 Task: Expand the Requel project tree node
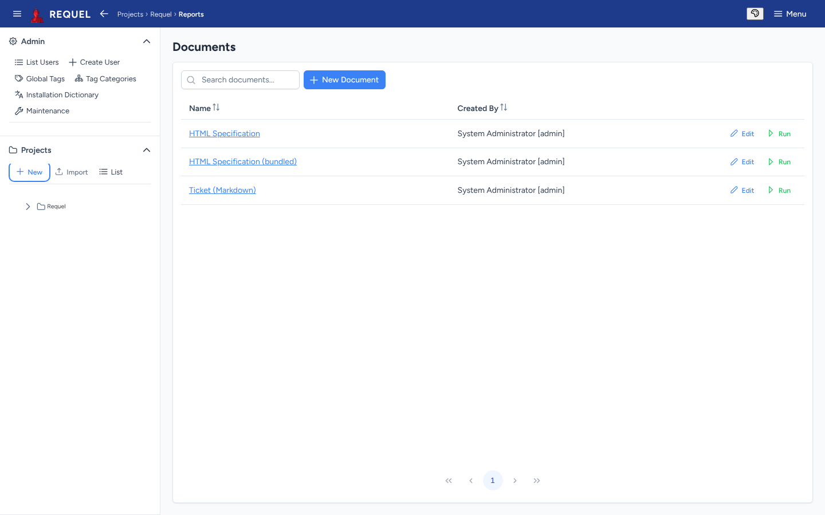[x=27, y=207]
